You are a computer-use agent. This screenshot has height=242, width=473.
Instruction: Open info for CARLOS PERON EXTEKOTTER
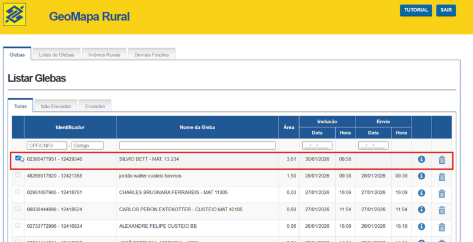(x=422, y=209)
